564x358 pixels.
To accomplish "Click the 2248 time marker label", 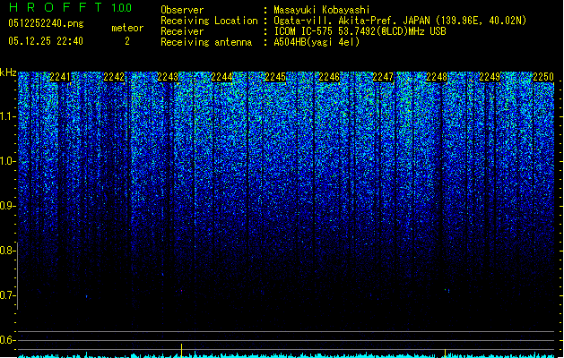I will pyautogui.click(x=437, y=77).
